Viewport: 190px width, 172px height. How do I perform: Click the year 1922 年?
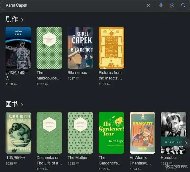click(x=42, y=84)
